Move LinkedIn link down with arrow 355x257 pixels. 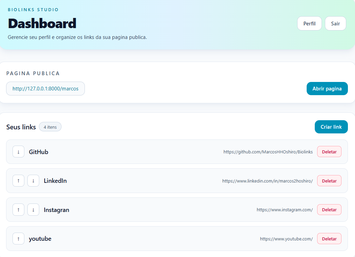[33, 181]
